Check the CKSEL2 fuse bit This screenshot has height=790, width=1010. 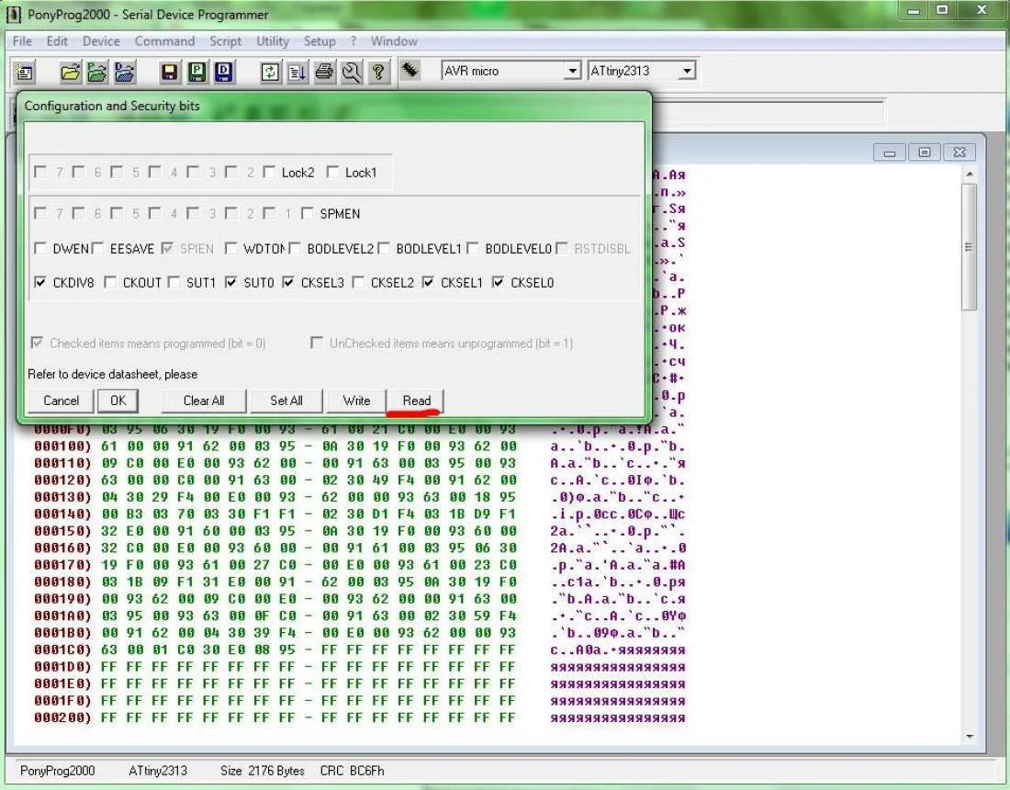coord(358,282)
